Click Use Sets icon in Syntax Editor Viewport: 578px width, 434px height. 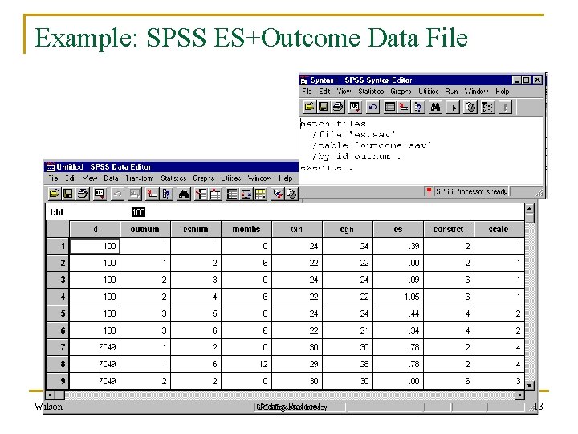pyautogui.click(x=470, y=107)
